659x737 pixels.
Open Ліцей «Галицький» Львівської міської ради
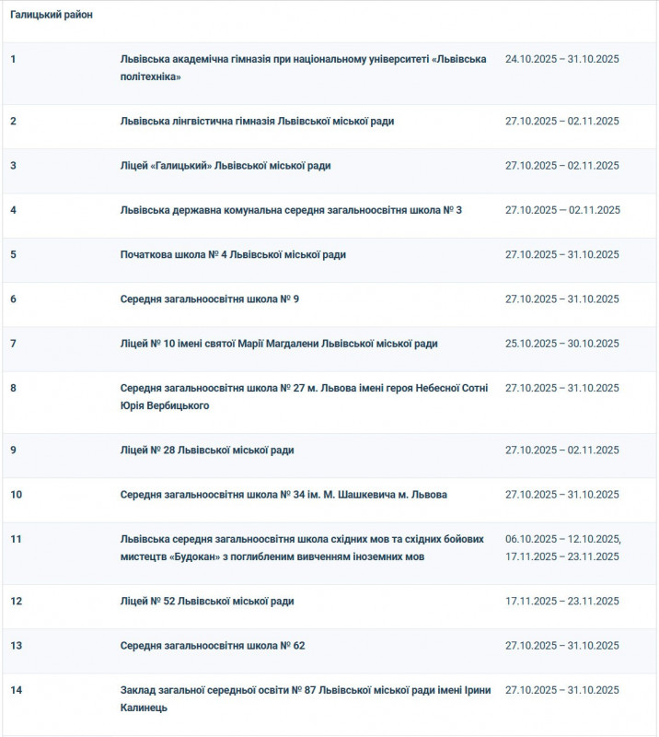click(x=225, y=166)
